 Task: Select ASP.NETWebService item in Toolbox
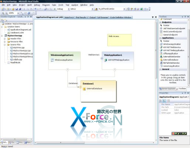tap(172, 47)
